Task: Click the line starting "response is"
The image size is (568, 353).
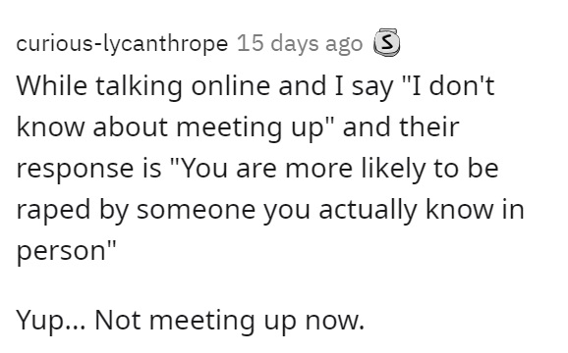Action: pos(257,169)
